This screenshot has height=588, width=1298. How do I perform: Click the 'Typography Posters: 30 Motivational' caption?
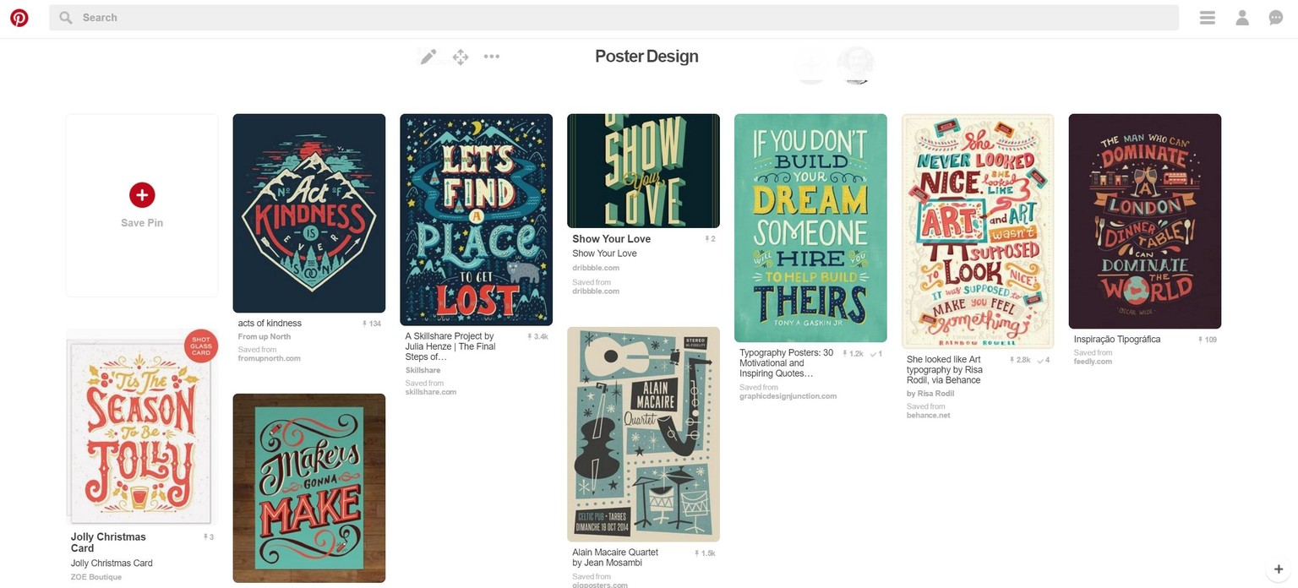787,363
